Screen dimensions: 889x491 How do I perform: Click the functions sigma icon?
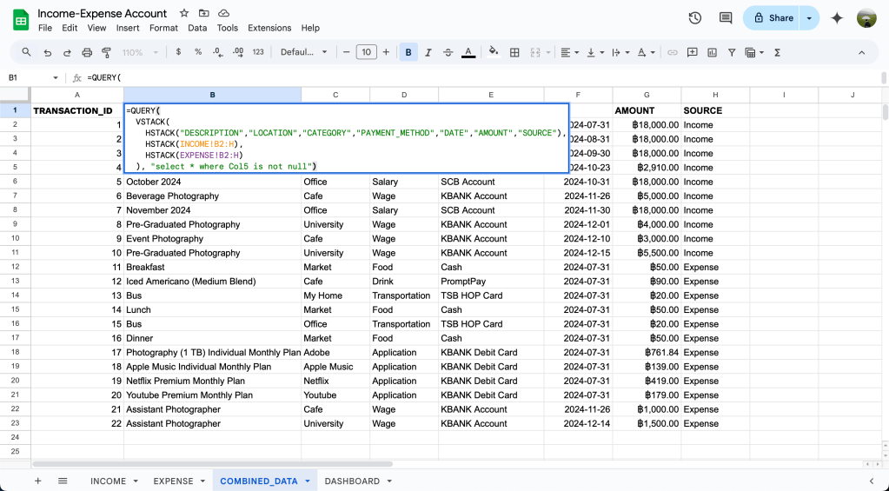[x=777, y=52]
